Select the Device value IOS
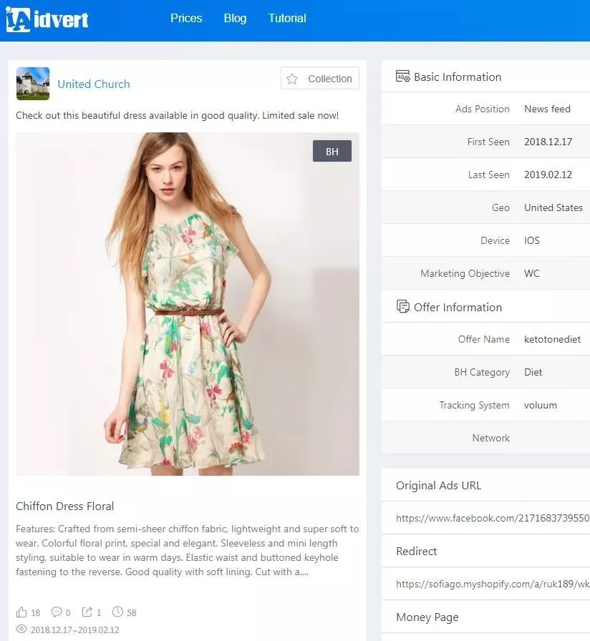This screenshot has height=641, width=590. (x=532, y=240)
